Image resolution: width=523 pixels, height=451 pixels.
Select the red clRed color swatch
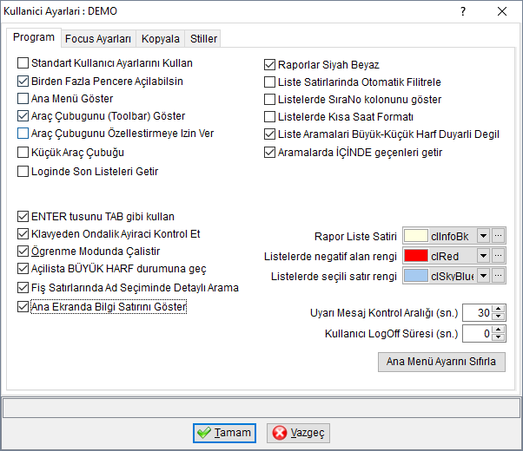click(415, 256)
